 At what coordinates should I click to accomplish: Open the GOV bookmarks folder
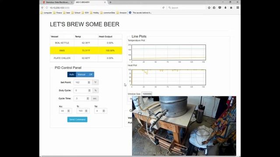click(x=85, y=13)
